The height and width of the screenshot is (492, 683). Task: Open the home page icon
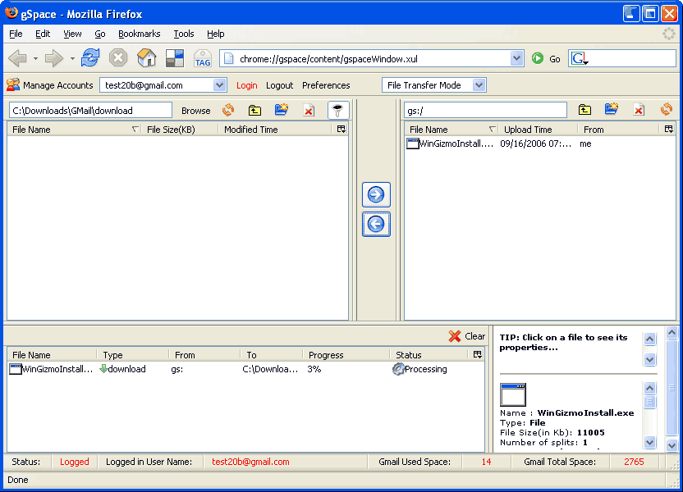point(146,58)
